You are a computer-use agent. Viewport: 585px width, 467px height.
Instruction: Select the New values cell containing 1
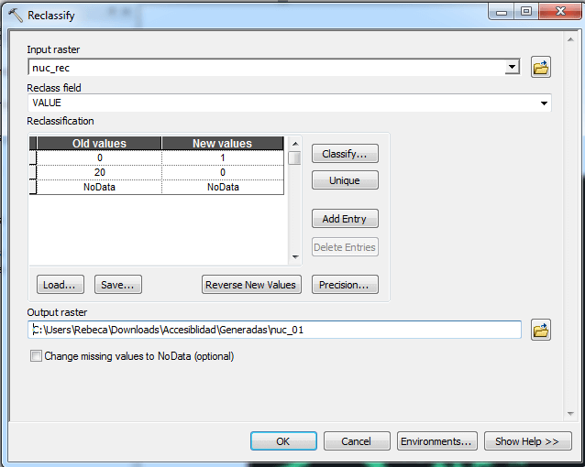223,157
